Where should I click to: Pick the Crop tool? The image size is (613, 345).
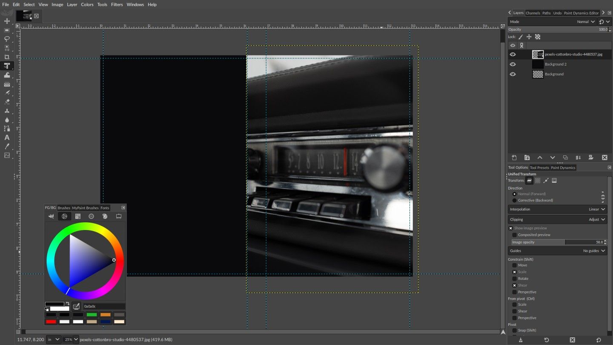click(x=7, y=57)
